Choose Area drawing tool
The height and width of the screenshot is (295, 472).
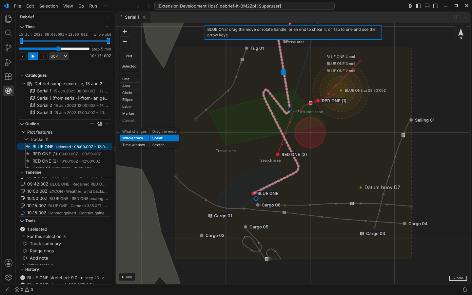click(130, 86)
